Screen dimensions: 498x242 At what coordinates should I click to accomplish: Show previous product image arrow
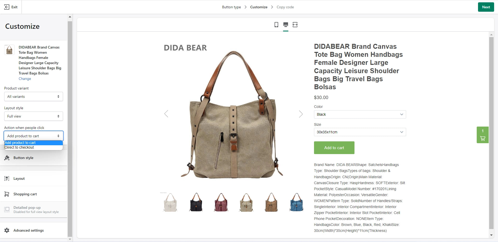click(x=166, y=114)
